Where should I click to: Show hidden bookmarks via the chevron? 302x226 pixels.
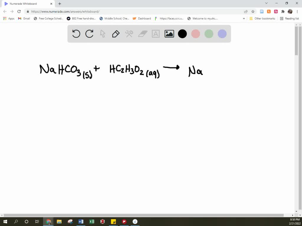tap(244, 18)
